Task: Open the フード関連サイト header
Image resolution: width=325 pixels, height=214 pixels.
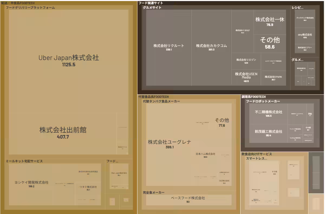Action: 150,3
